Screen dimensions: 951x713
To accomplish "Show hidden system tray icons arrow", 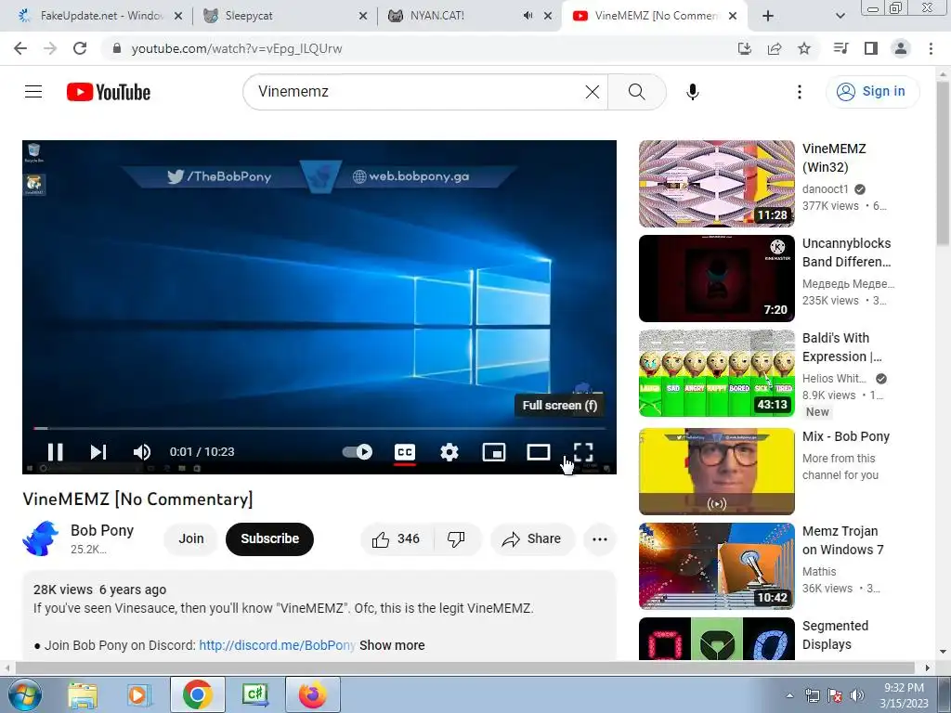I will (789, 695).
